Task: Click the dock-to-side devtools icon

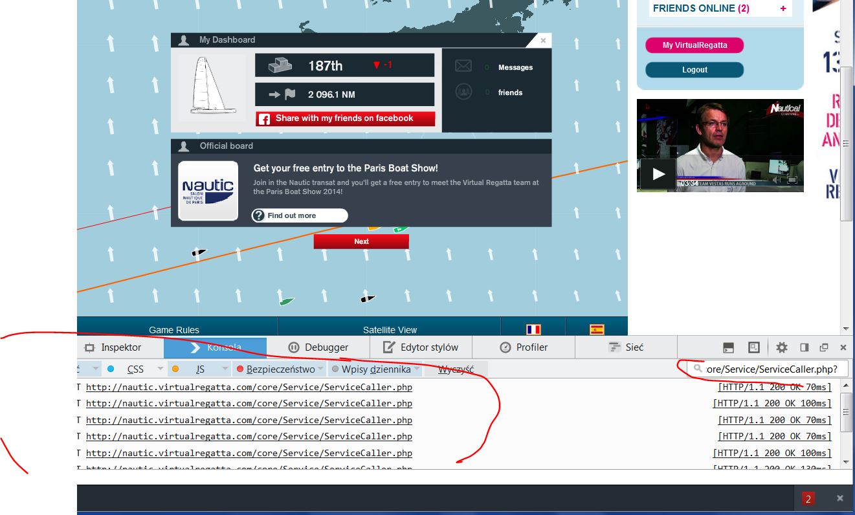Action: [804, 347]
